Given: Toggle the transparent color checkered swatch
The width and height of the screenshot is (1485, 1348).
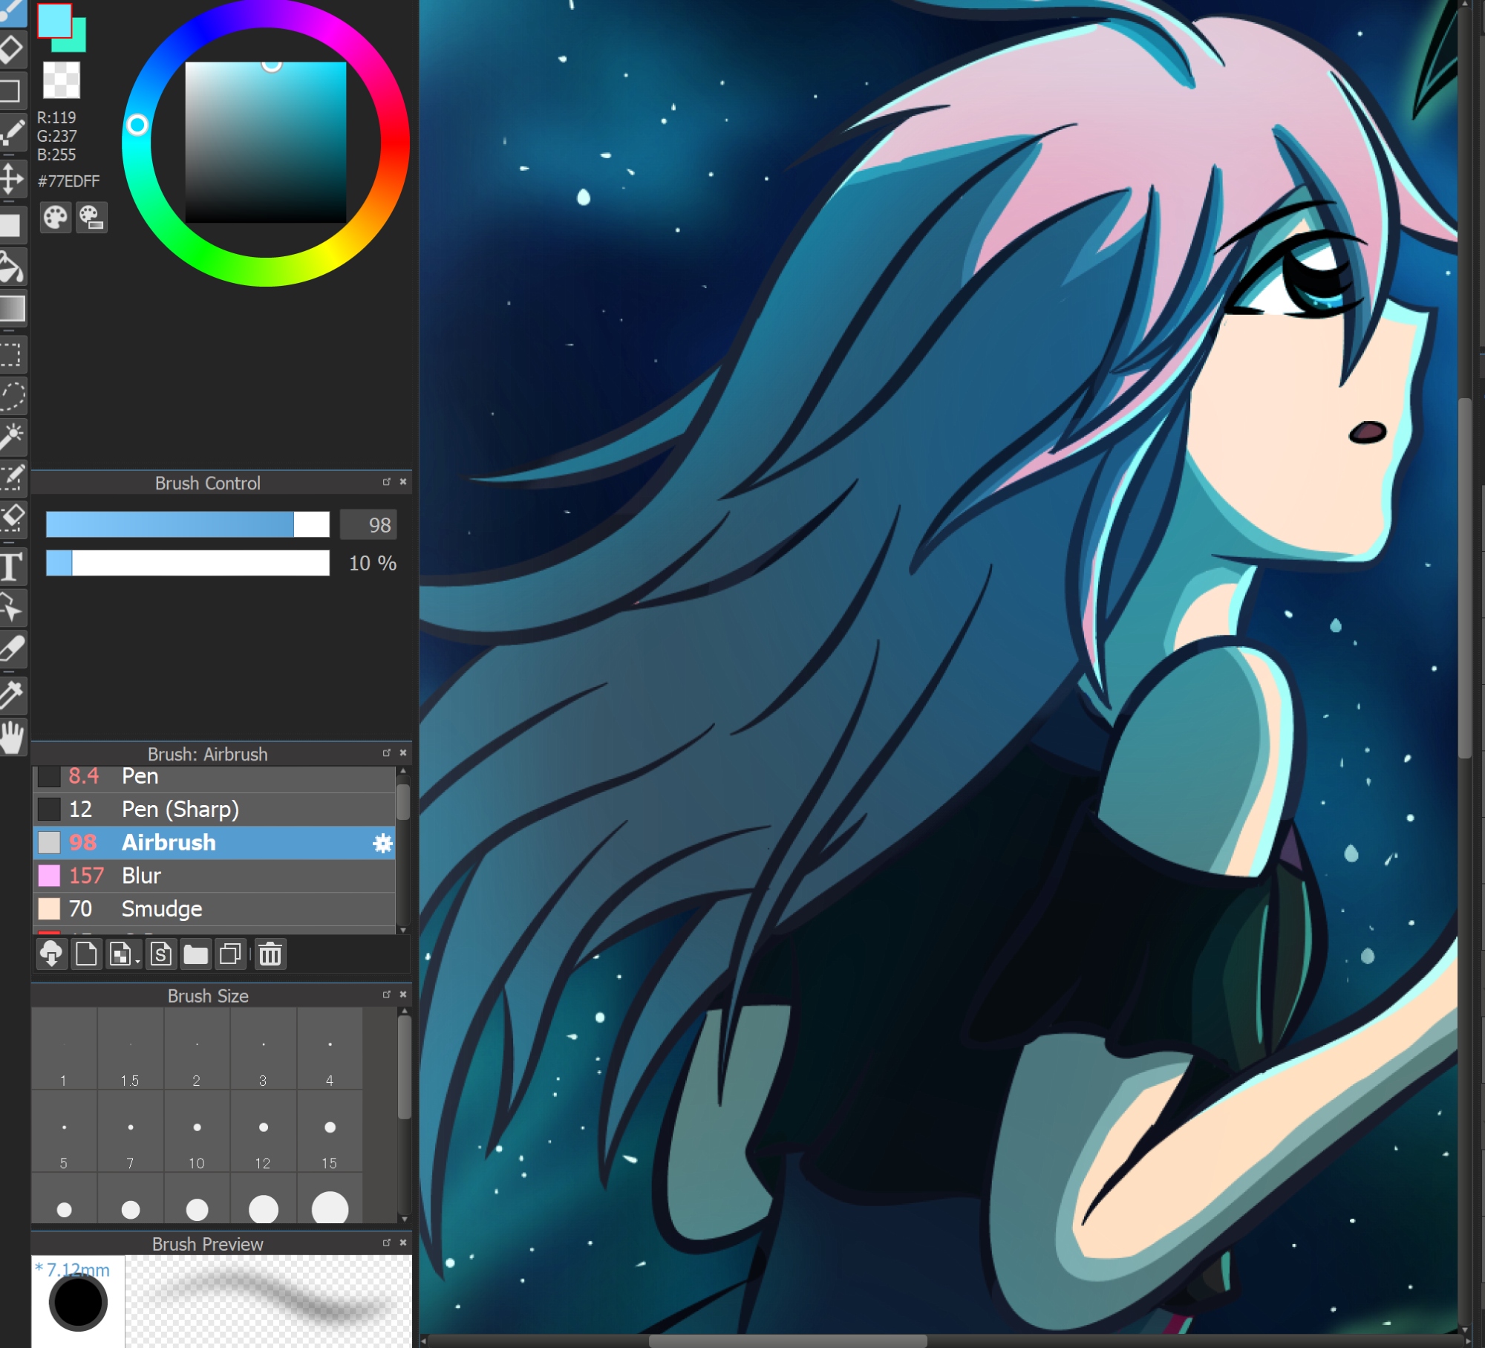Looking at the screenshot, I should coord(61,79).
